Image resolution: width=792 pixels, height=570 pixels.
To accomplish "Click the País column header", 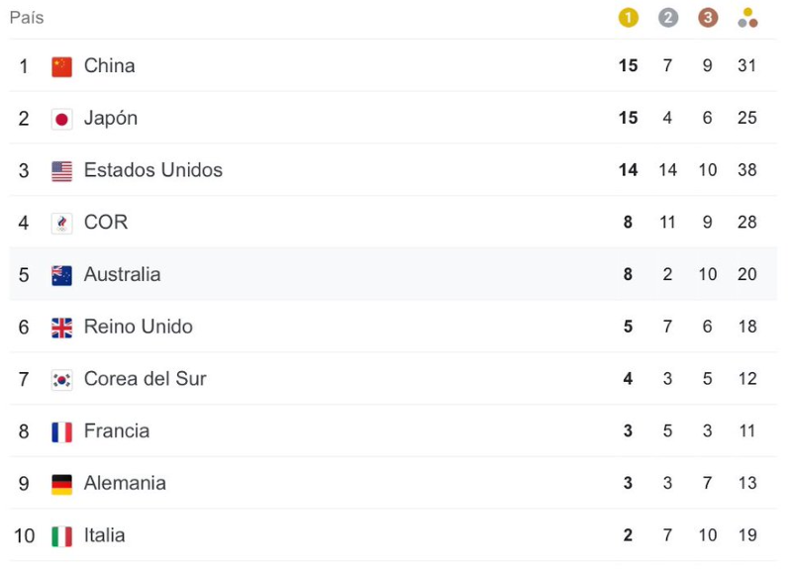I will [27, 18].
